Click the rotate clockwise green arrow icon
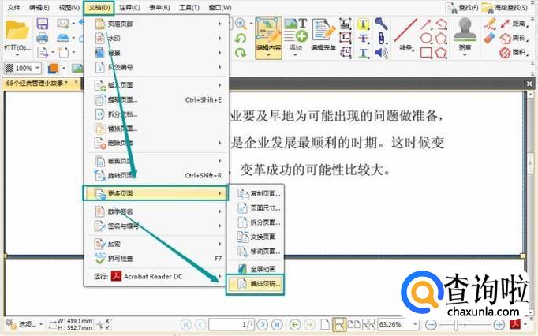 pyautogui.click(x=241, y=53)
